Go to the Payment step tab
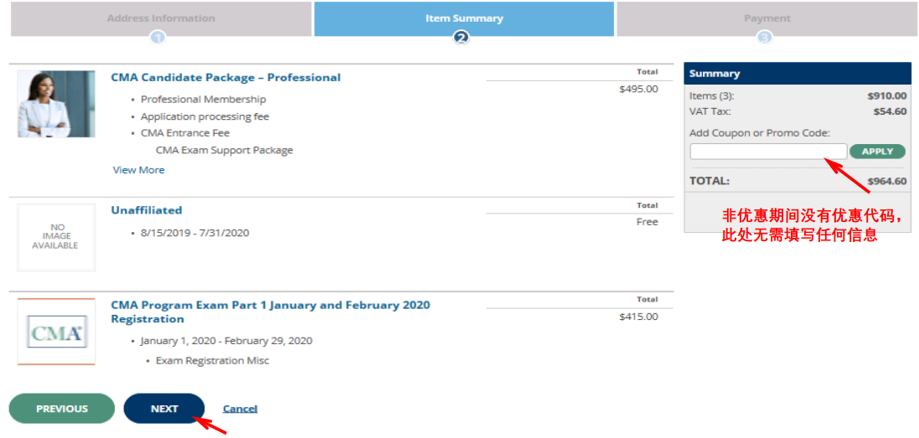This screenshot has height=438, width=919. click(x=767, y=18)
